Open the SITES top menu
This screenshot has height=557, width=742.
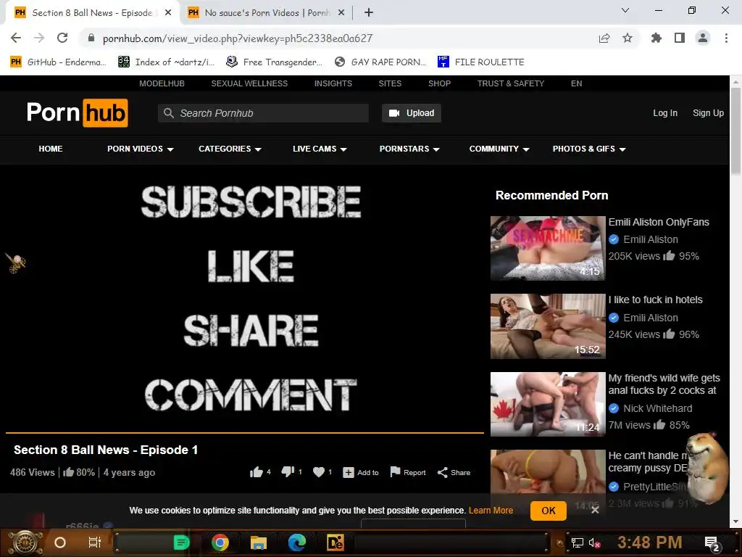[390, 83]
